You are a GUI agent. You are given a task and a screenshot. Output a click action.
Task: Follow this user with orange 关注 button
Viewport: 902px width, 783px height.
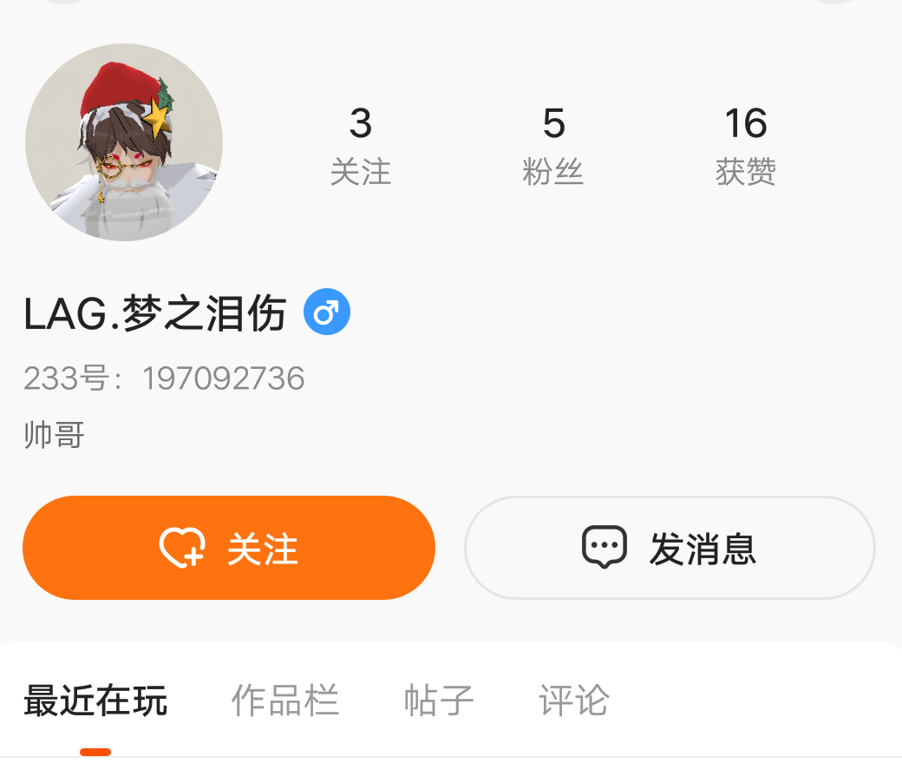click(229, 548)
